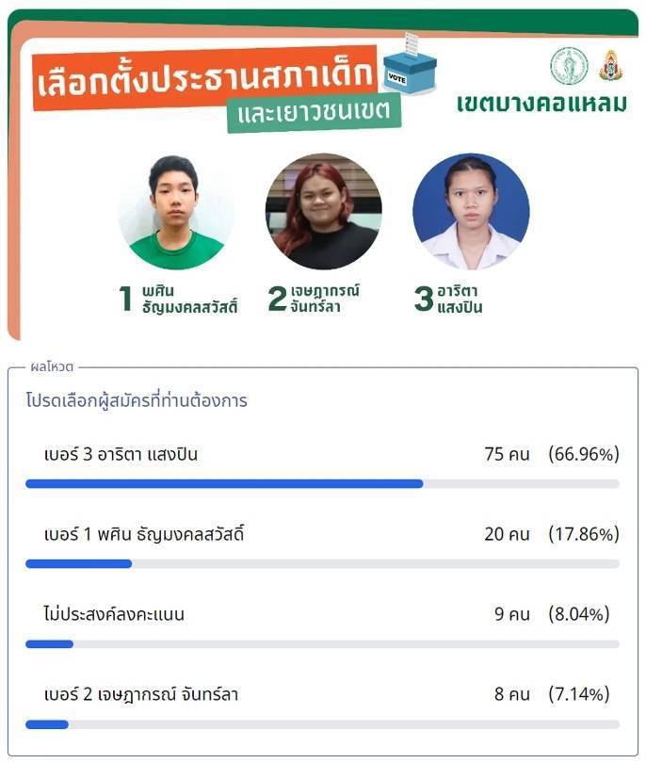This screenshot has width=646, height=763.
Task: Click the ผลโหวต section label
Action: click(52, 366)
